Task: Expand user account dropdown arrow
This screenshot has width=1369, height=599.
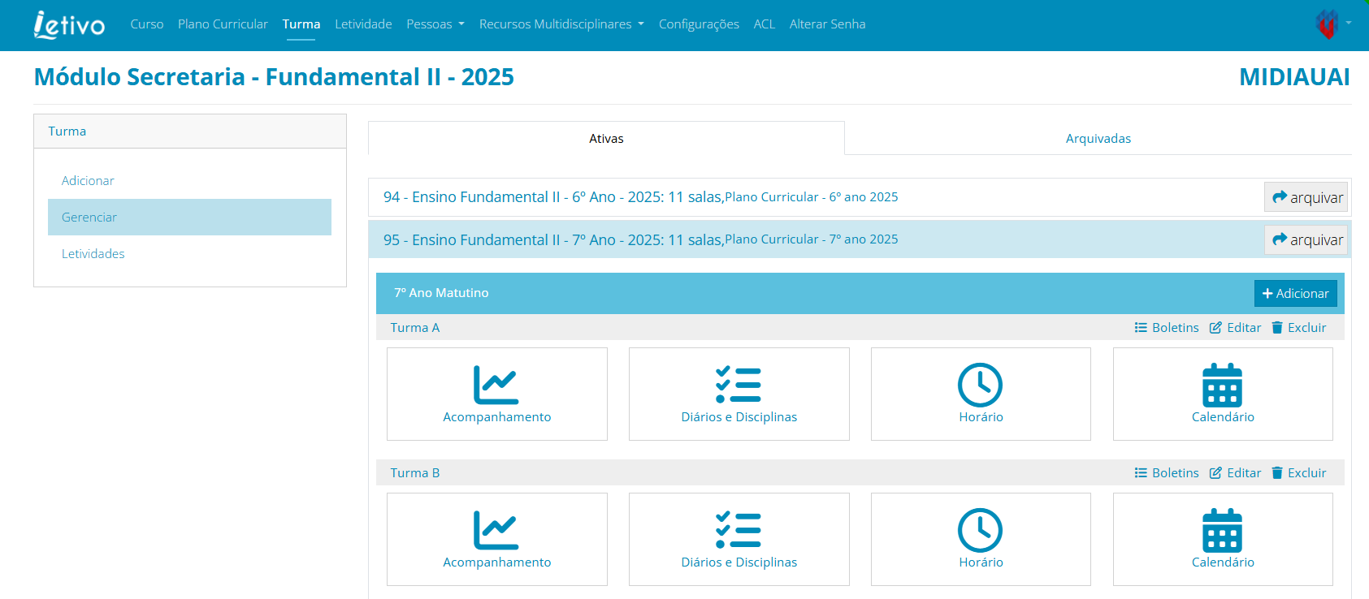Action: 1349,23
